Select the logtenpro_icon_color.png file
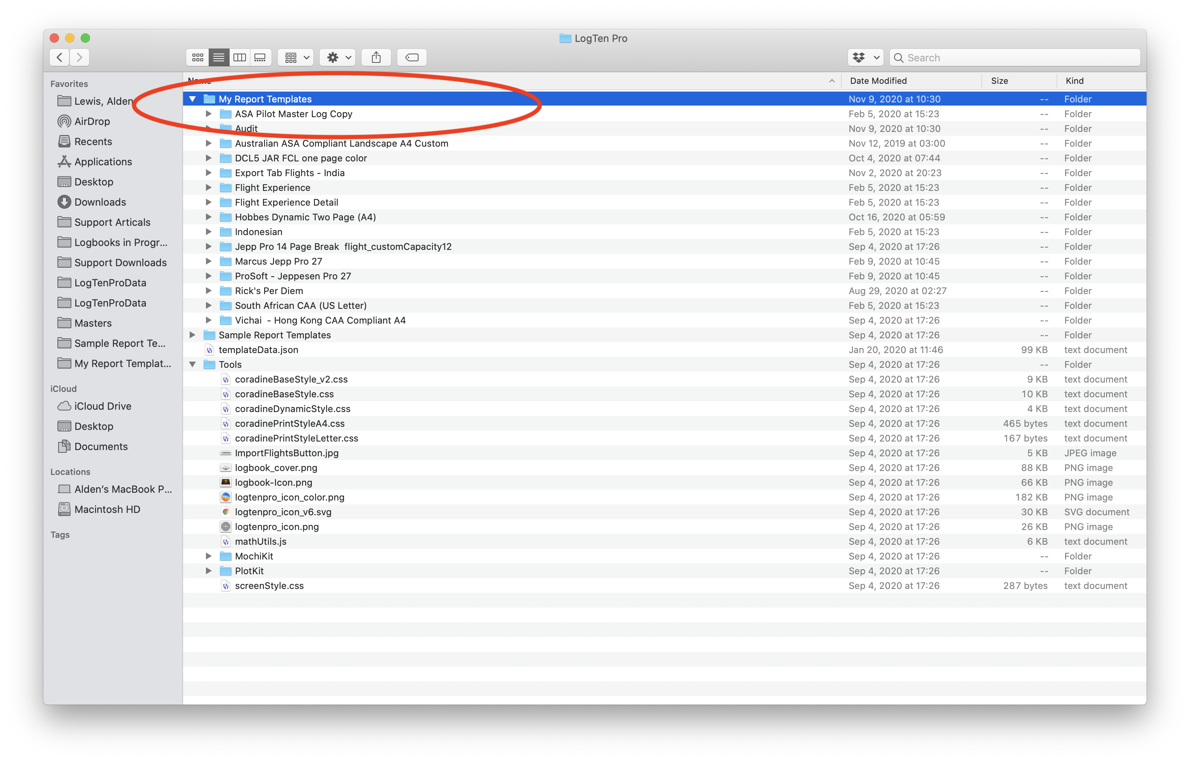This screenshot has height=762, width=1190. (x=664, y=497)
